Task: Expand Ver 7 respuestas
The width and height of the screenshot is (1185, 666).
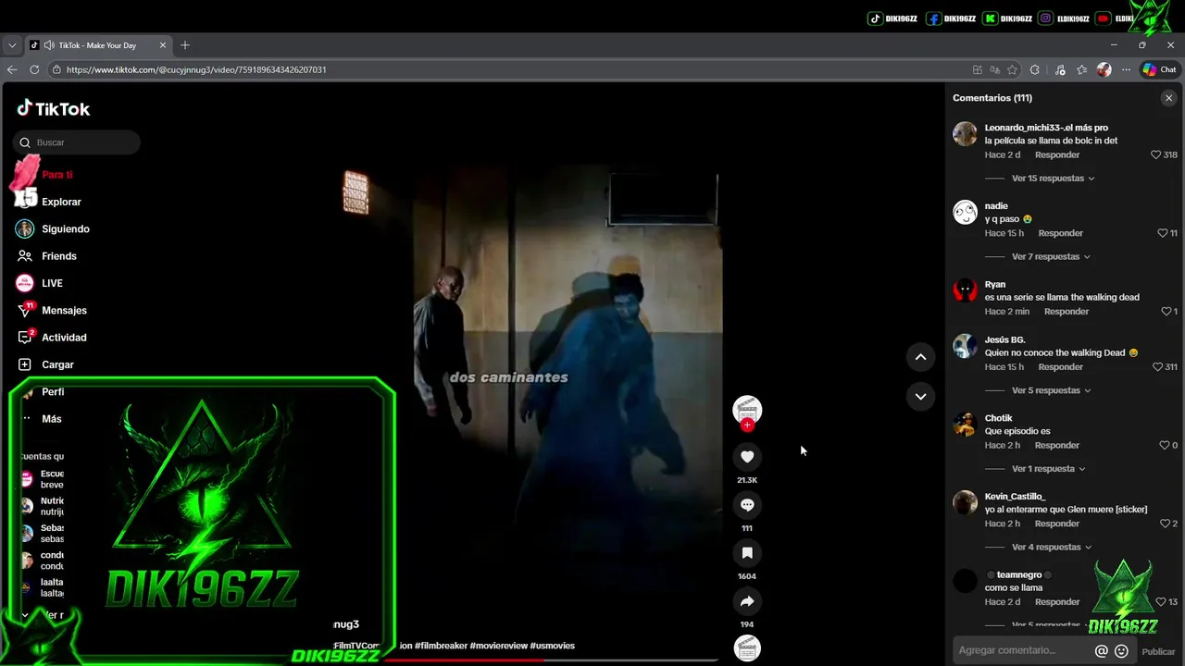Action: pyautogui.click(x=1051, y=256)
